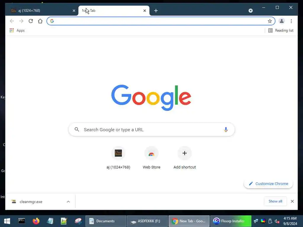Switch to the New Tab - Google Chrome taskbar button
This screenshot has width=303, height=227.
point(189,221)
